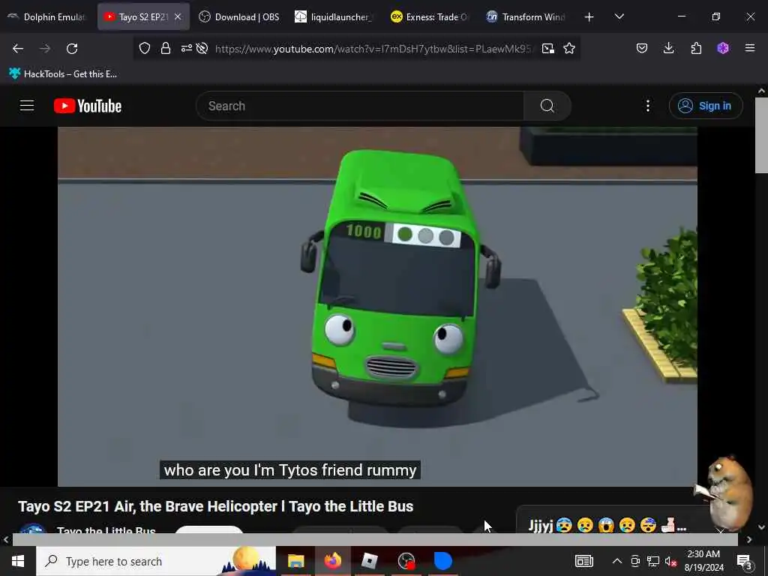Open the notification action center
Screen dimensions: 768x576
(745, 561)
